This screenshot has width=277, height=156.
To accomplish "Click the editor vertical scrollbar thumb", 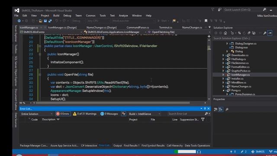I will (209, 48).
